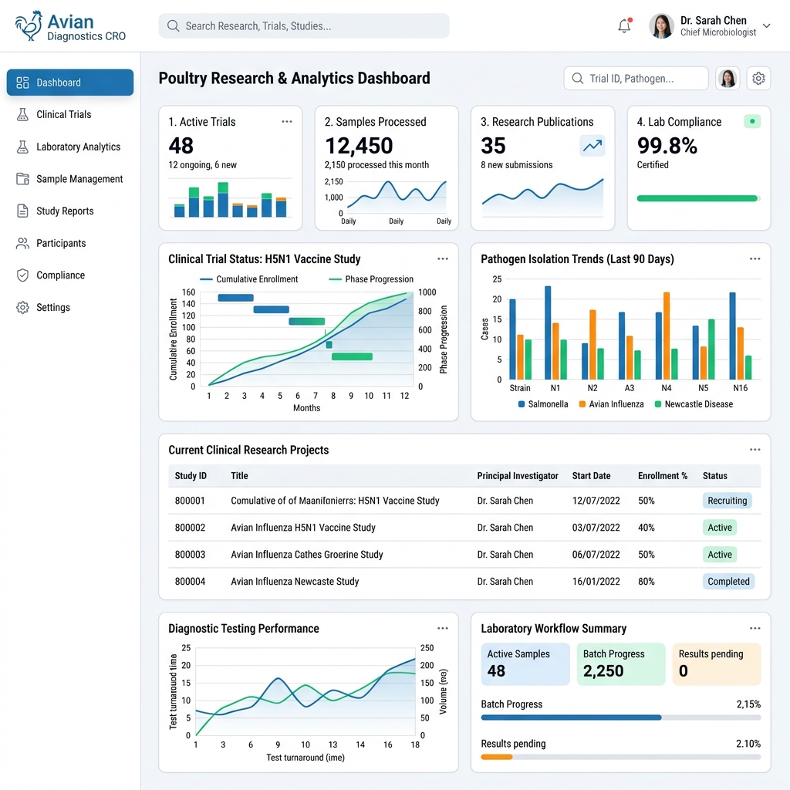Expand the user account chevron menu
This screenshot has width=790, height=790.
(766, 25)
